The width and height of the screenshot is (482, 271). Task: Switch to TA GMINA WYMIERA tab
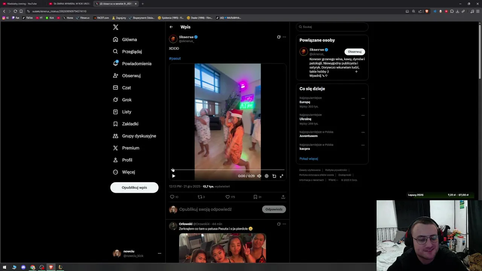coord(69,4)
